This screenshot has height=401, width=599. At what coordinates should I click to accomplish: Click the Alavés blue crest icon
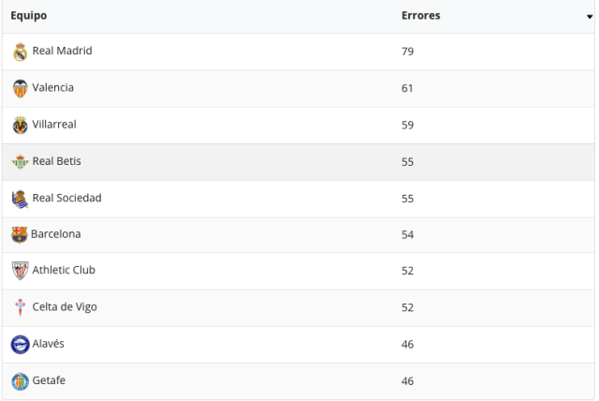coord(21,345)
